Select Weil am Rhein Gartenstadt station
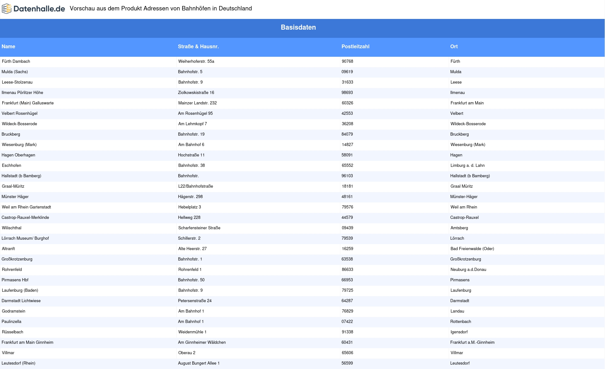 (26, 207)
